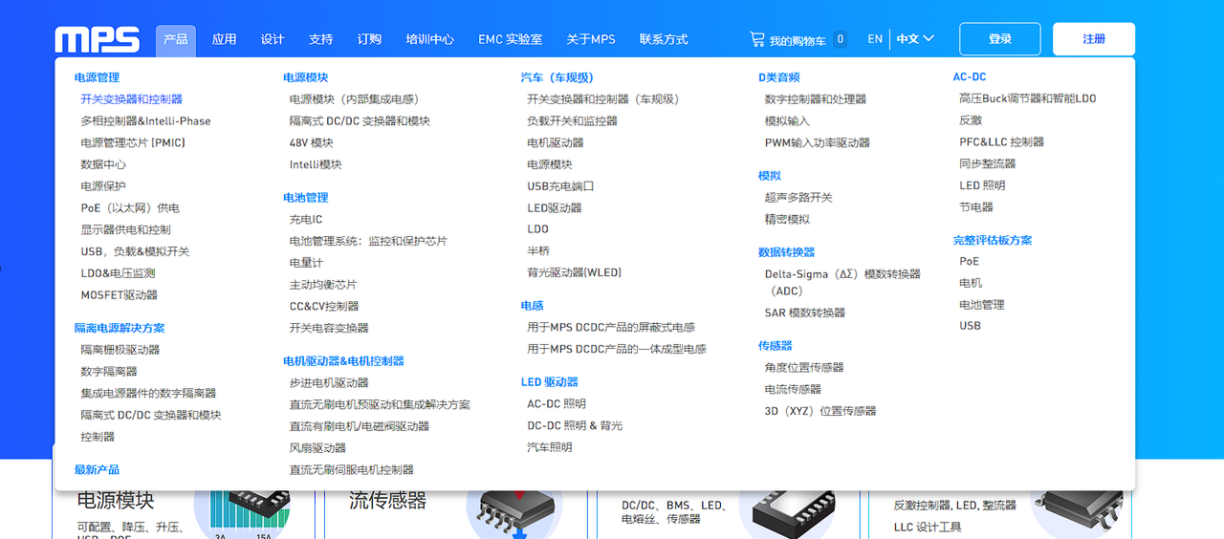Click the 电源管理 category heading
This screenshot has width=1224, height=539.
pos(97,77)
